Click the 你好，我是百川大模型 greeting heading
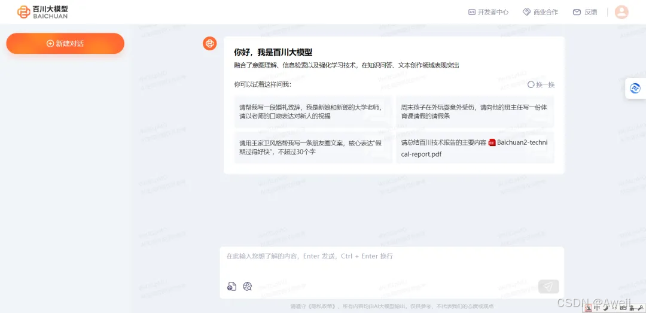 click(x=273, y=53)
